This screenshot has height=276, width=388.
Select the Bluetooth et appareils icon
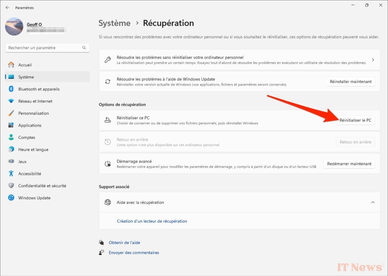click(x=11, y=89)
